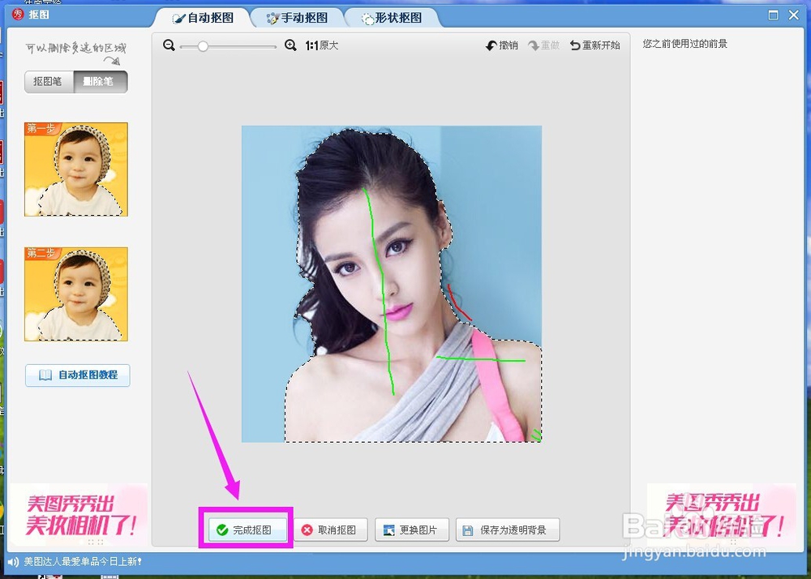Screen dimensions: 811x579
Task: Open the 自动抠图教程 tutorial
Action: point(77,375)
